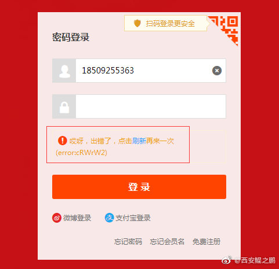Viewport: 279px width, 269px height.
Task: Open the 忘记会员名 link
Action: click(167, 242)
